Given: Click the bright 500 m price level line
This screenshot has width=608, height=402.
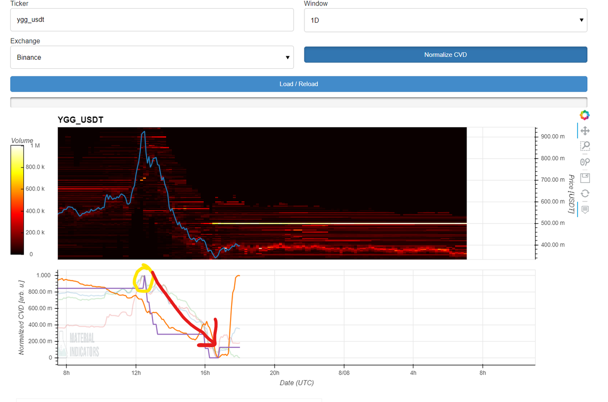Looking at the screenshot, I should 338,223.
